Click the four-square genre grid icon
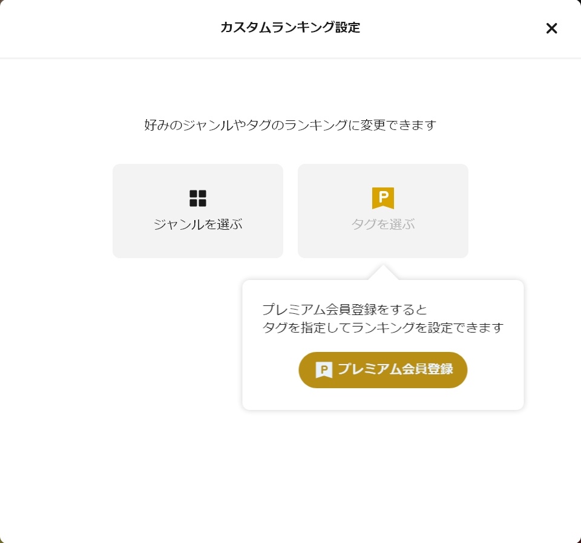Viewport: 581px width, 543px height. tap(198, 198)
